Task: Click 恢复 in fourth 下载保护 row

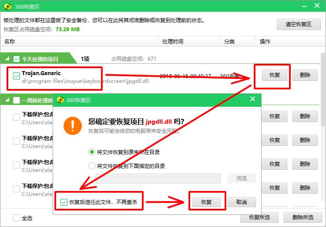Action: pos(275,188)
